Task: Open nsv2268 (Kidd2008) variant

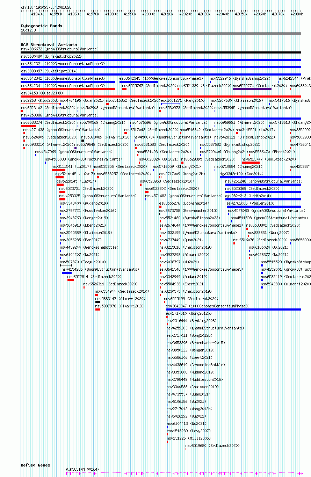Action: [40, 100]
